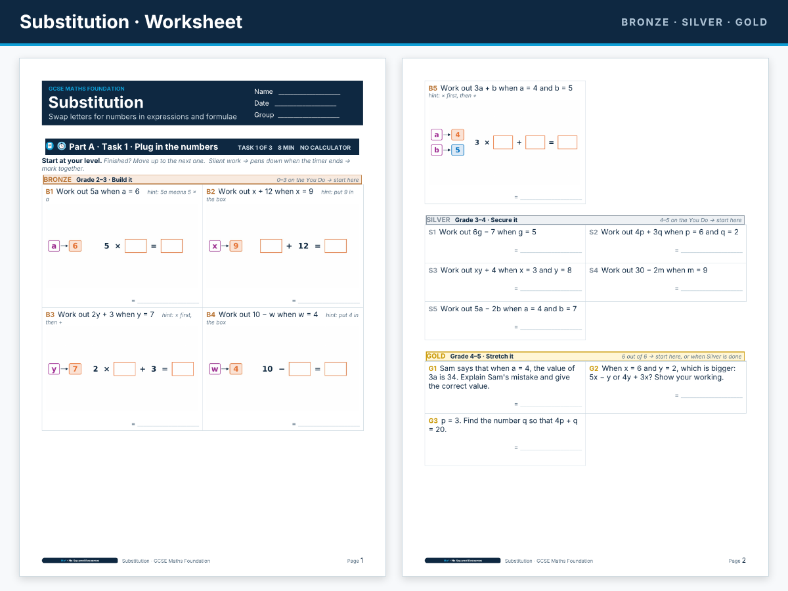Viewport: 788px width, 591px height.
Task: Click the BRONZE Grade 2–3 level banner
Action: [202, 179]
